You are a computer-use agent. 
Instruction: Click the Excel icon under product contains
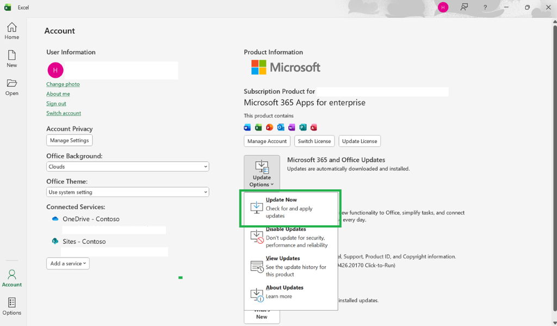258,127
